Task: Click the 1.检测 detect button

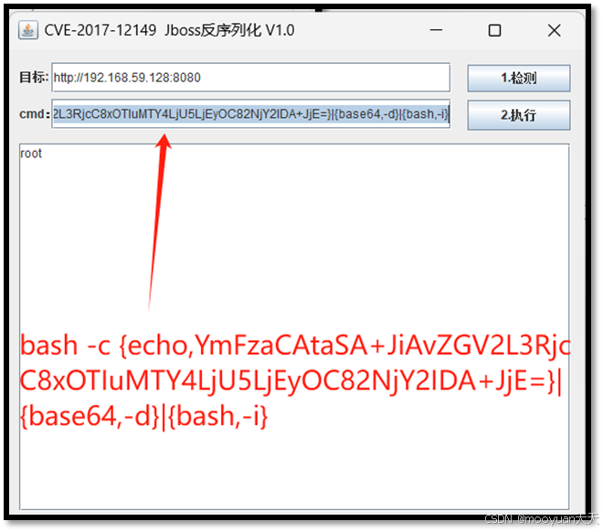Action: [x=518, y=78]
